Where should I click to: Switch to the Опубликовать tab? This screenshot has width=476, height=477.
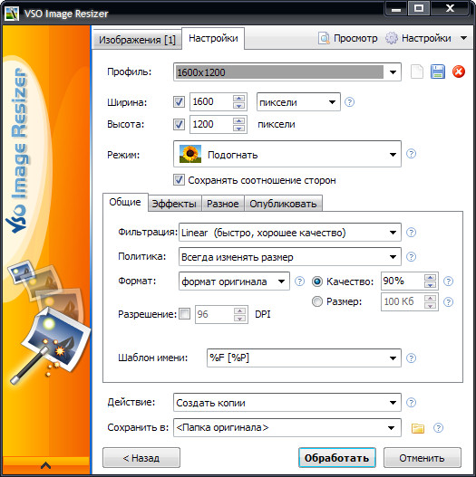click(283, 204)
